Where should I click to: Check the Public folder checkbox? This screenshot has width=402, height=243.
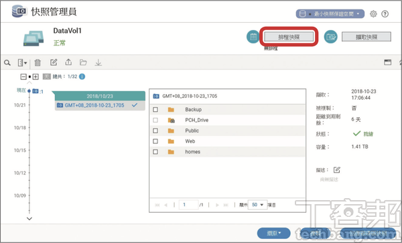(x=155, y=131)
